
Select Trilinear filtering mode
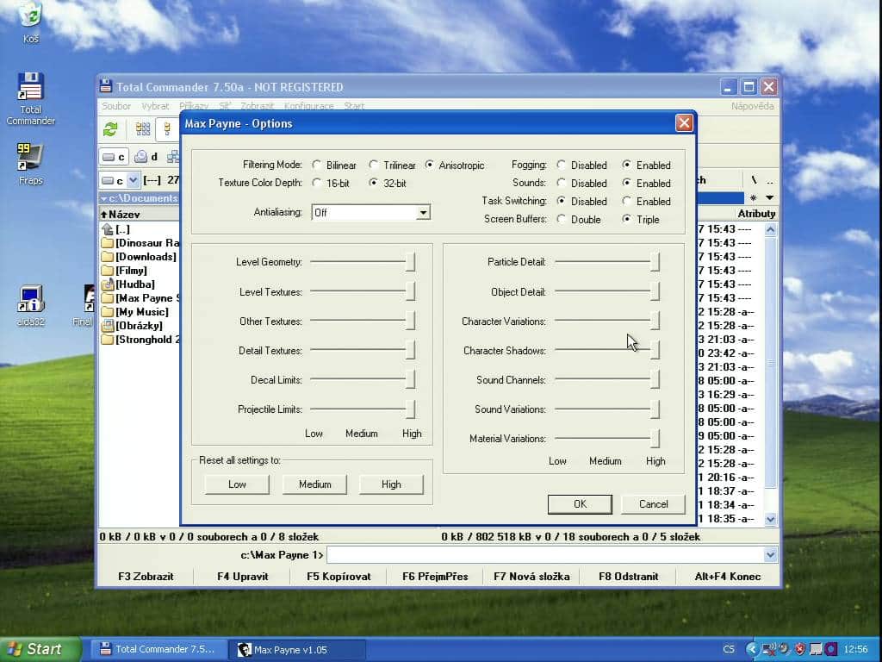pos(374,165)
